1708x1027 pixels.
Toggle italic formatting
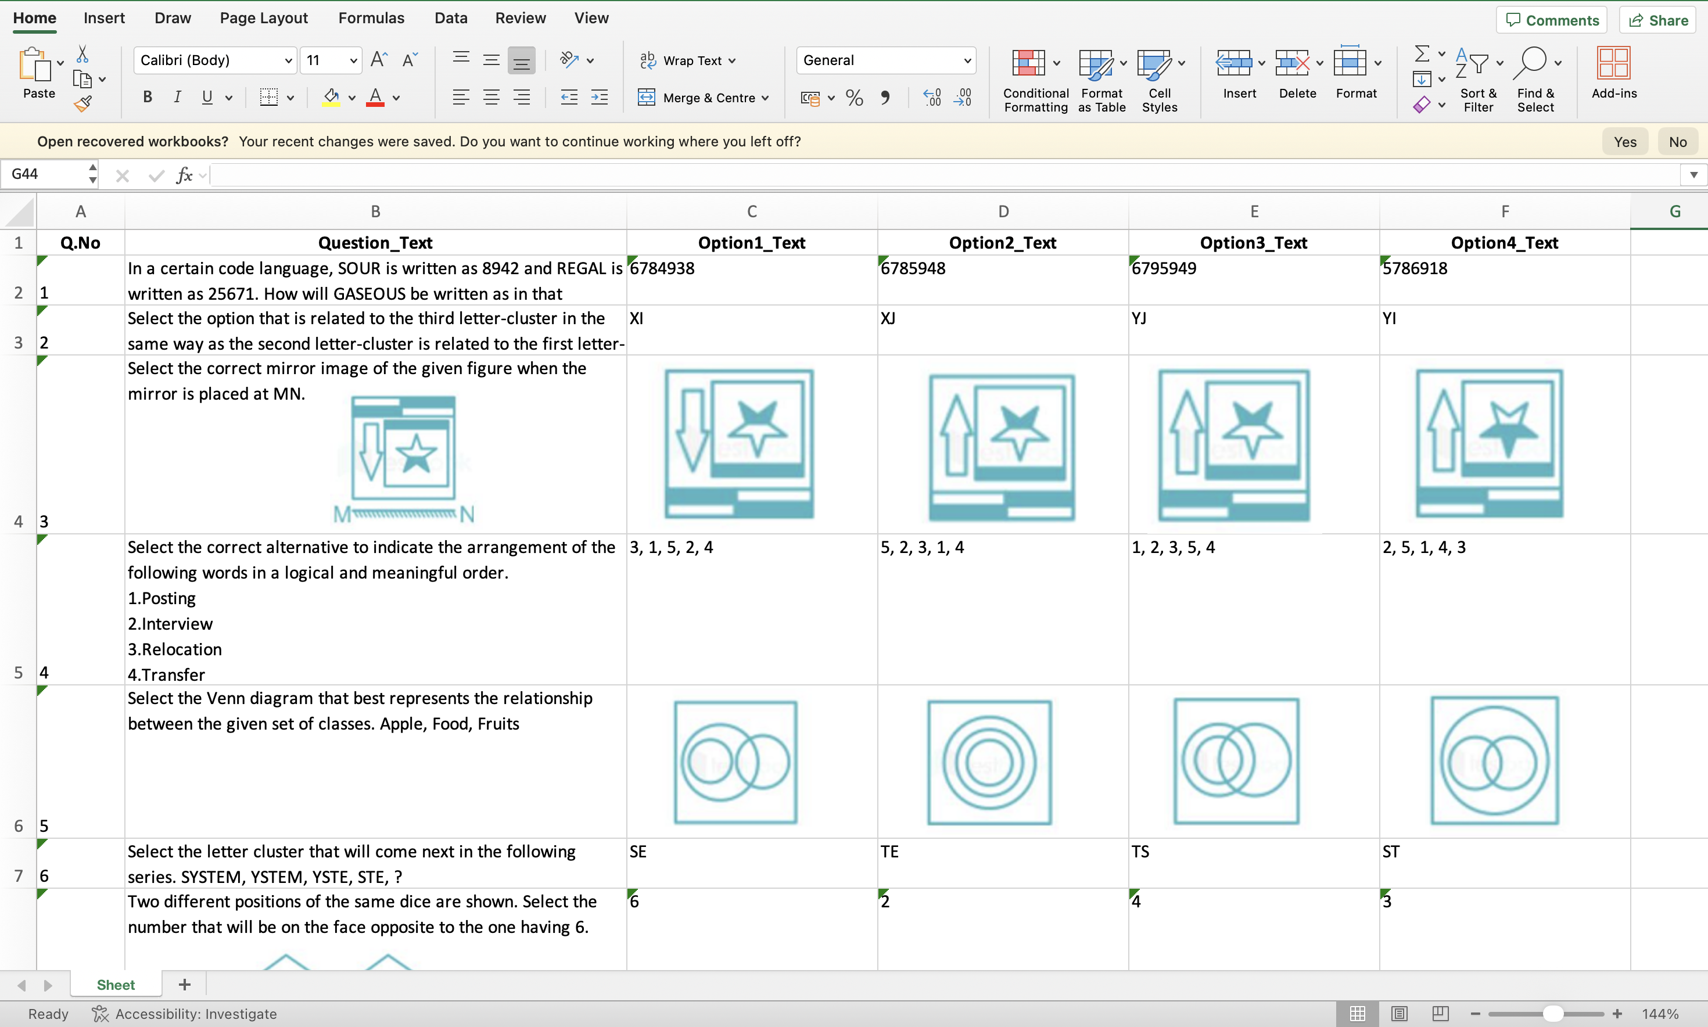pyautogui.click(x=177, y=98)
